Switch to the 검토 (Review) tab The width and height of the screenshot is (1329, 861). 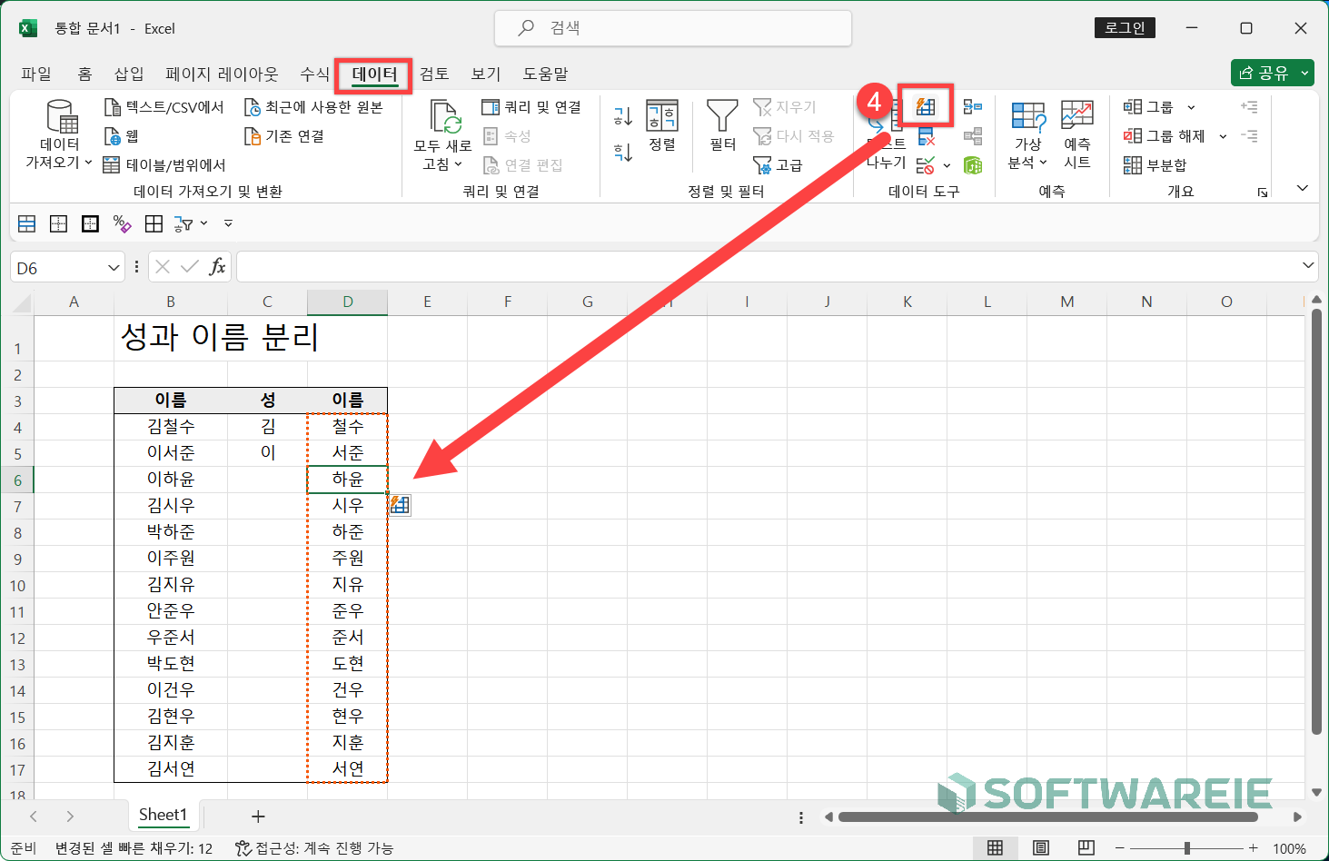(434, 74)
